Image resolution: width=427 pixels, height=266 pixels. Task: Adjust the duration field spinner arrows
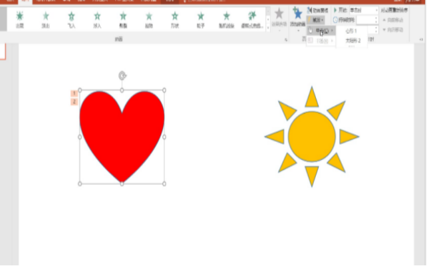(x=376, y=20)
